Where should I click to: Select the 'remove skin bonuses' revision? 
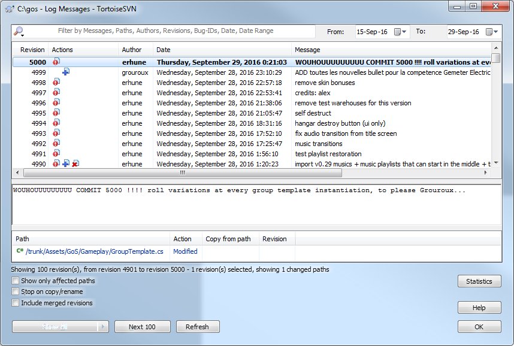(x=252, y=83)
